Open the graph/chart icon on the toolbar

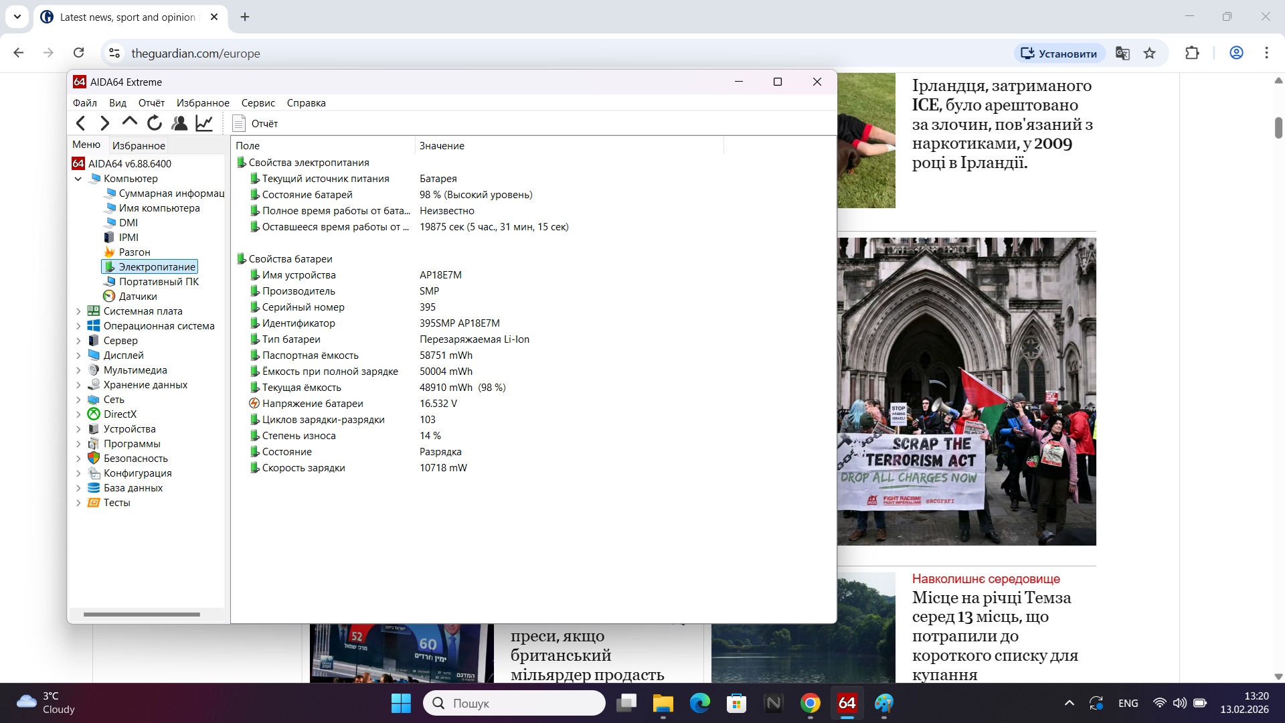tap(203, 123)
